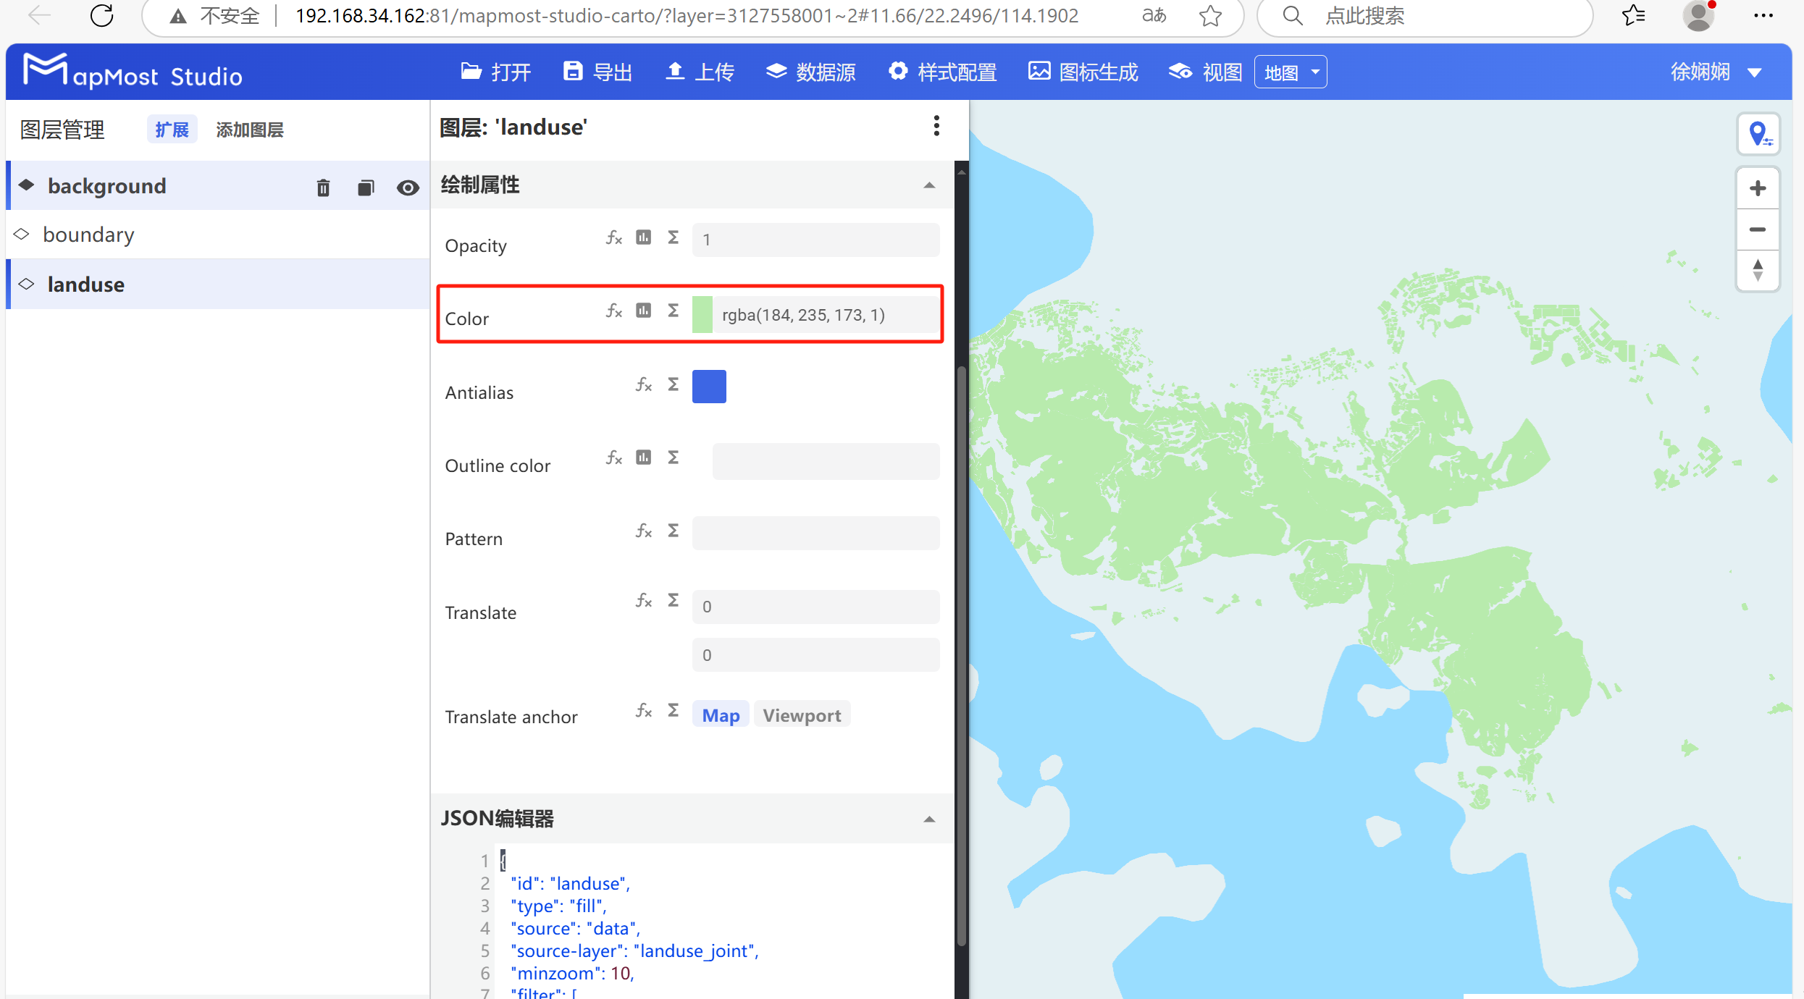Viewport: 1804px width, 999px height.
Task: Open the expression editor (fx) for Color
Action: [613, 311]
